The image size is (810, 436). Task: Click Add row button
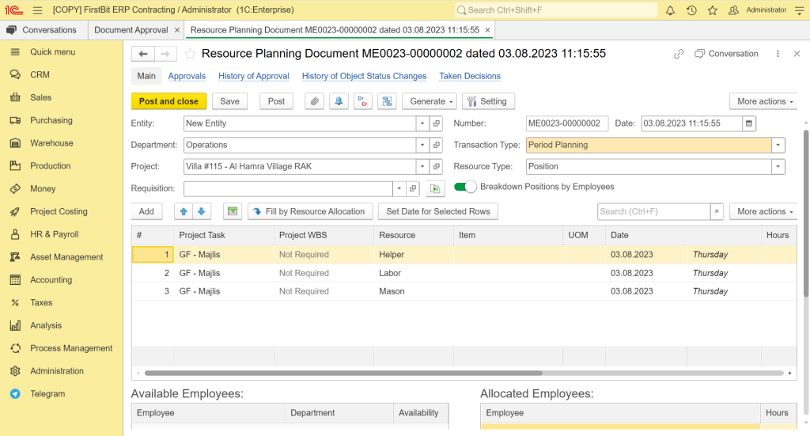(x=146, y=211)
